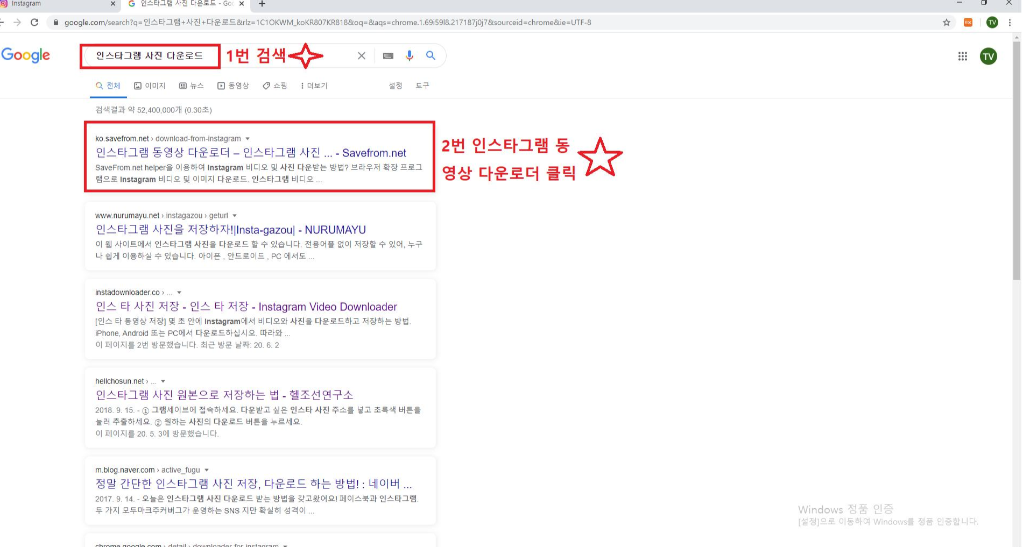
Task: Expand the arrow beside m.blog.naver.com URL
Action: 207,470
